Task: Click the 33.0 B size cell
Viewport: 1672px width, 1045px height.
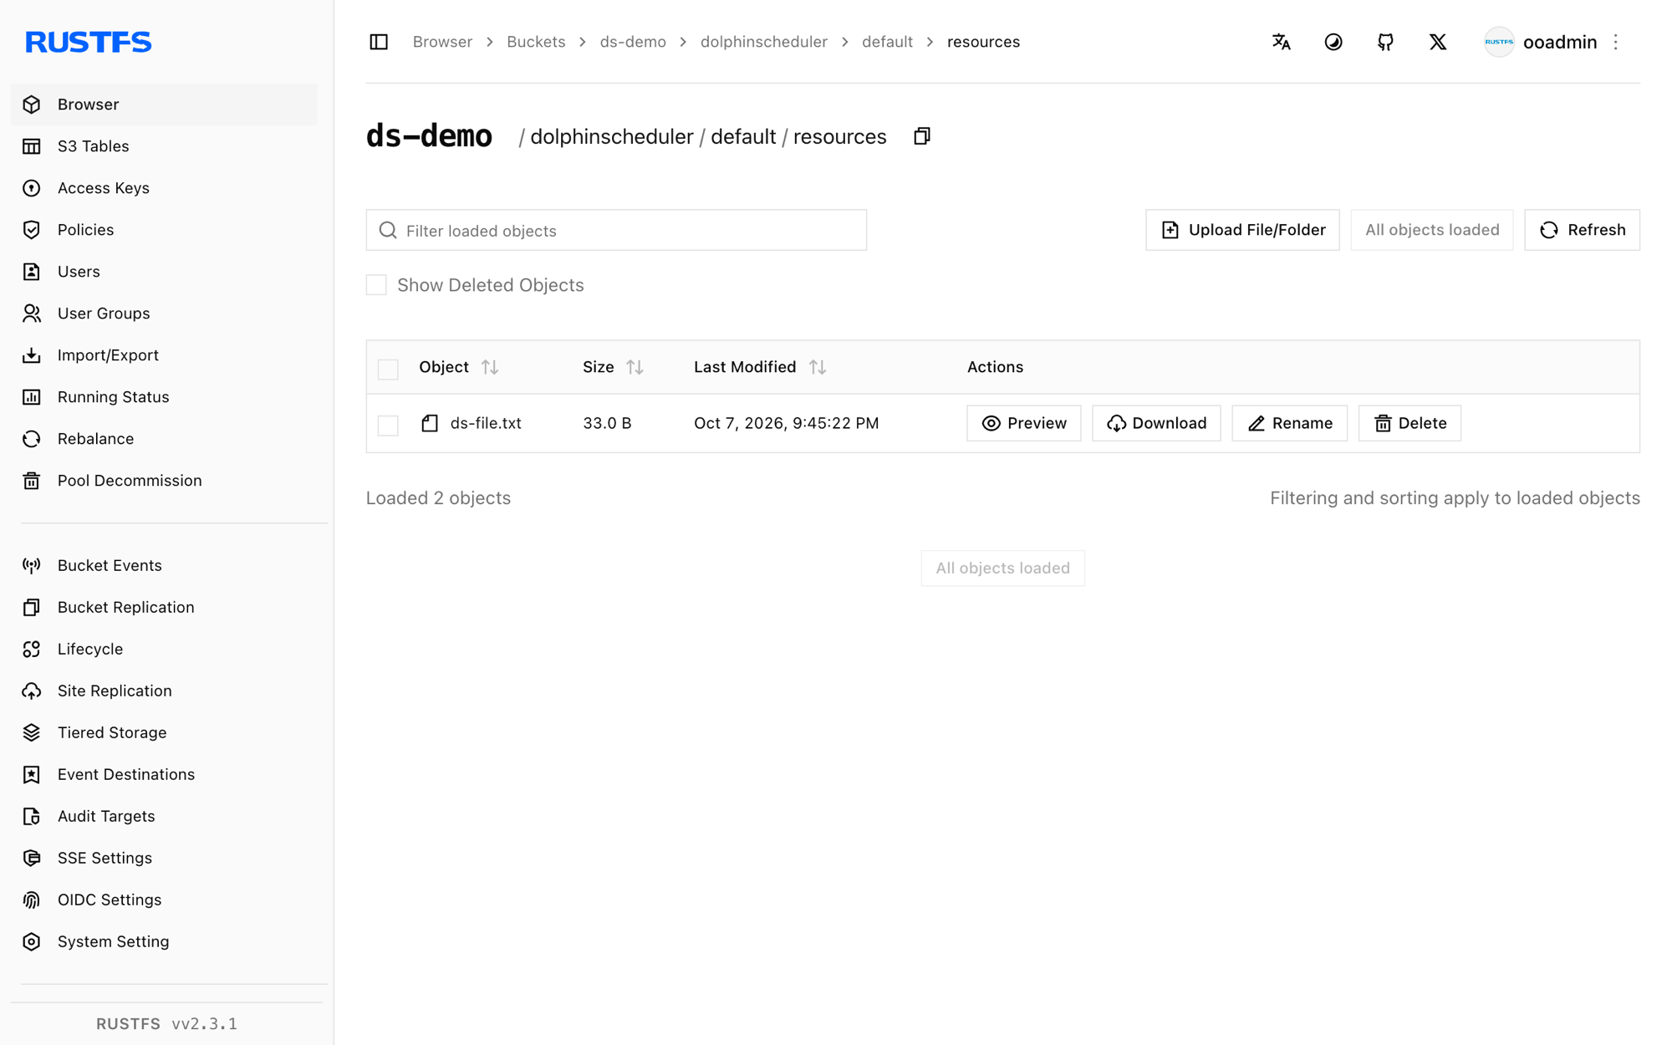Action: click(607, 423)
